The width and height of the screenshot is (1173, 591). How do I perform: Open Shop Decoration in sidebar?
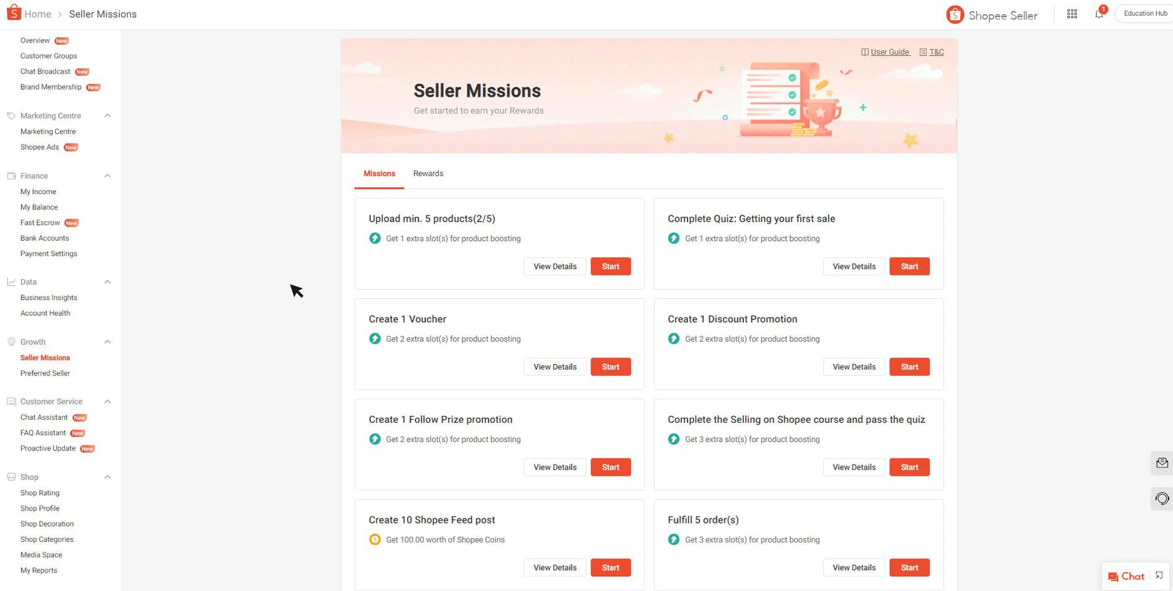point(47,523)
